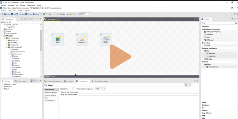
Task: Switch to the Designer tab below the canvas
Action: (x=47, y=76)
